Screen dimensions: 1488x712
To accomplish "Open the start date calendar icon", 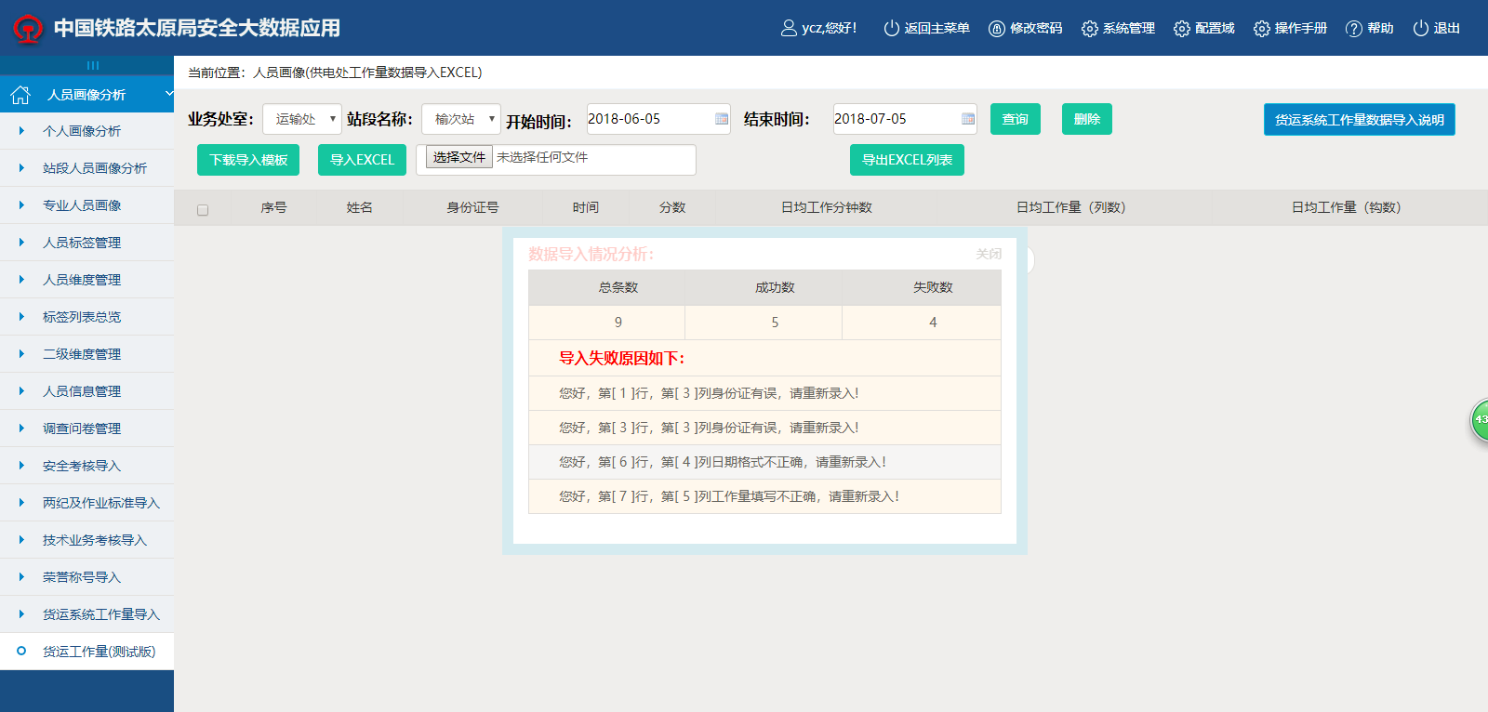I will (722, 119).
